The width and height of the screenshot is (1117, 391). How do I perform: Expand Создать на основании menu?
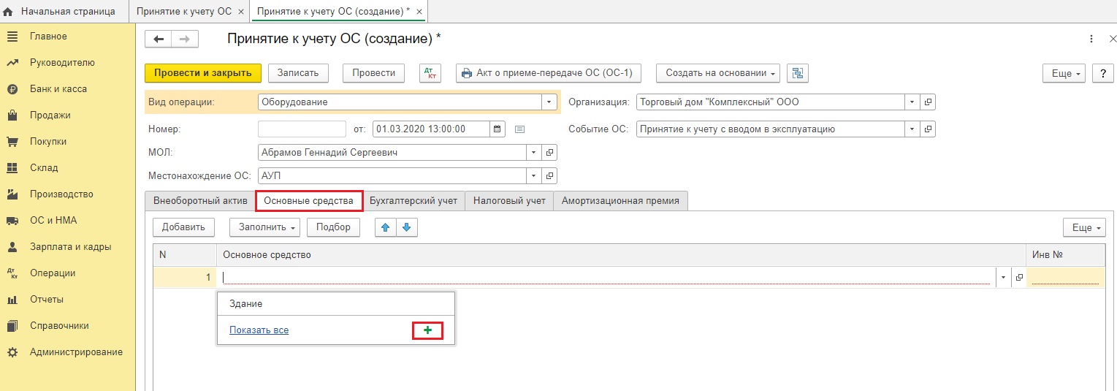tap(718, 73)
